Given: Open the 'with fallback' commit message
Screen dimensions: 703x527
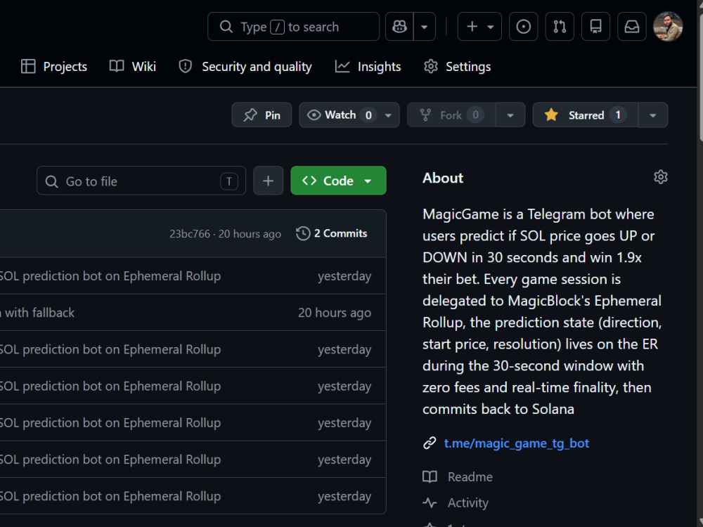Looking at the screenshot, I should coord(37,313).
